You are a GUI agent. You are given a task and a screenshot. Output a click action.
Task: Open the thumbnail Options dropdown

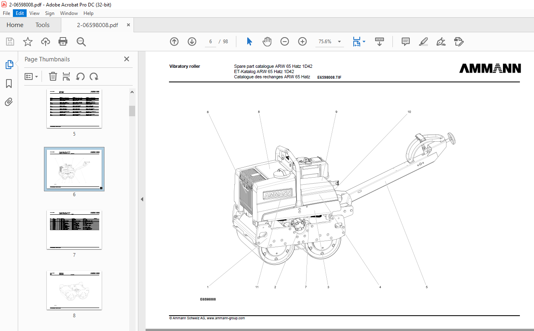[x=31, y=76]
